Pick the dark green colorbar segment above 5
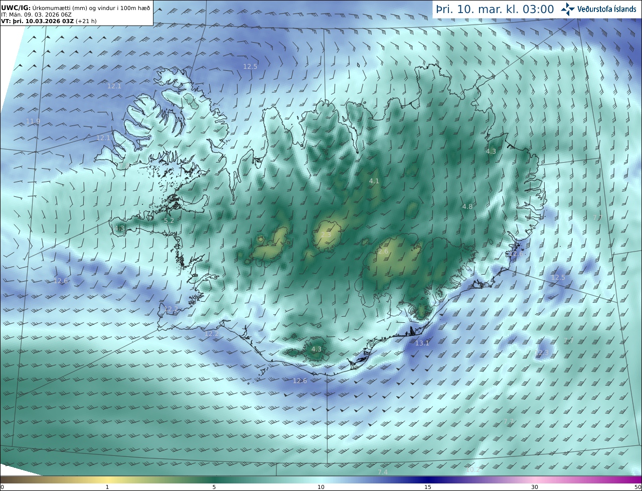Image resolution: width=642 pixels, height=491 pixels. tap(214, 479)
